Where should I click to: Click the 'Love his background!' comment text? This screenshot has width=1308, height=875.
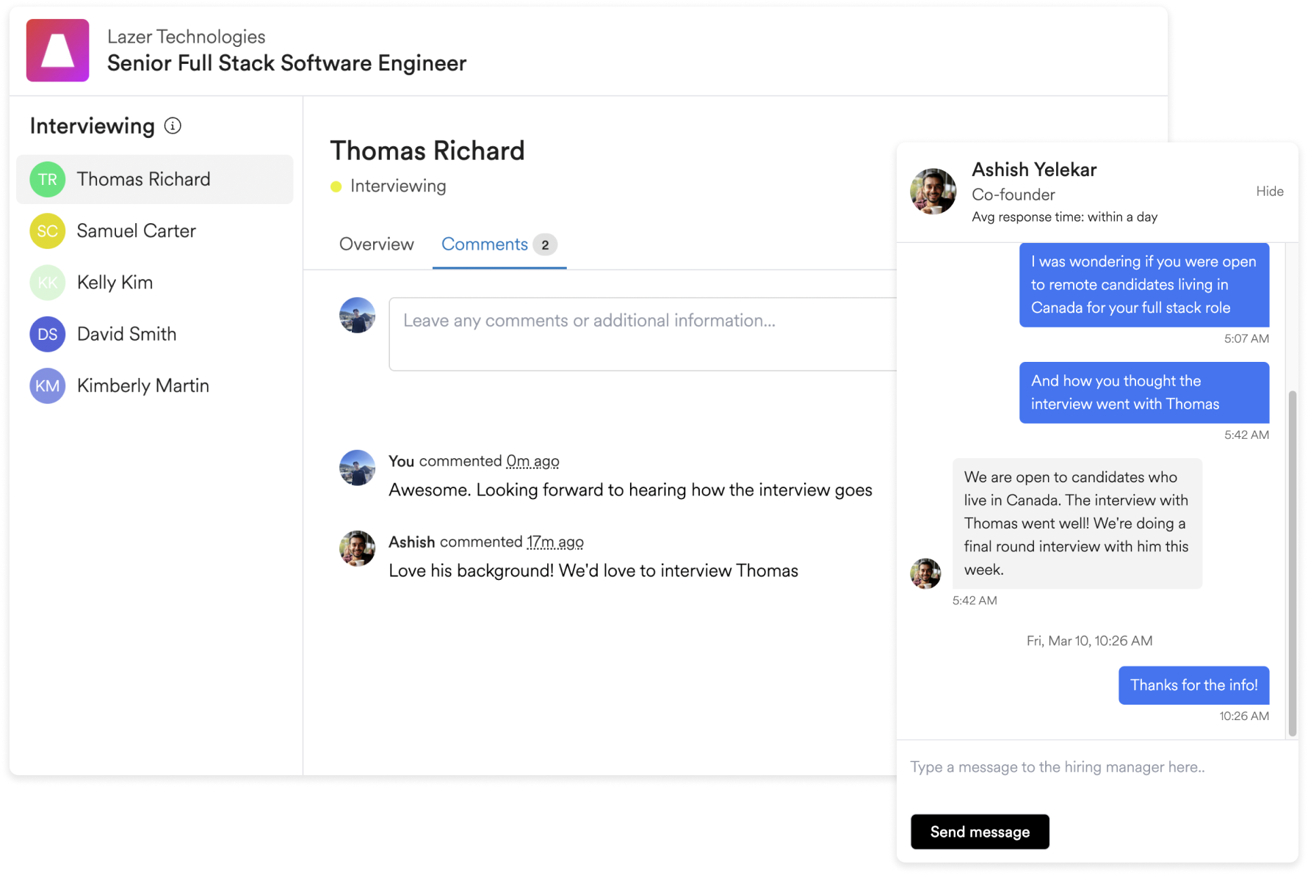click(593, 571)
